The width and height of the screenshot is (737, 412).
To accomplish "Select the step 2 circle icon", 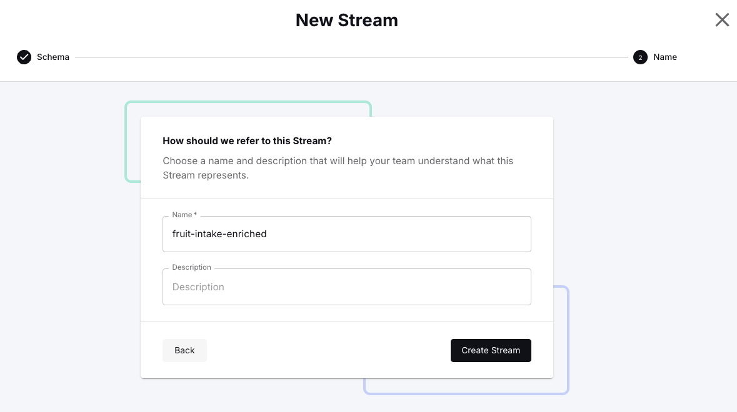I will click(x=640, y=57).
